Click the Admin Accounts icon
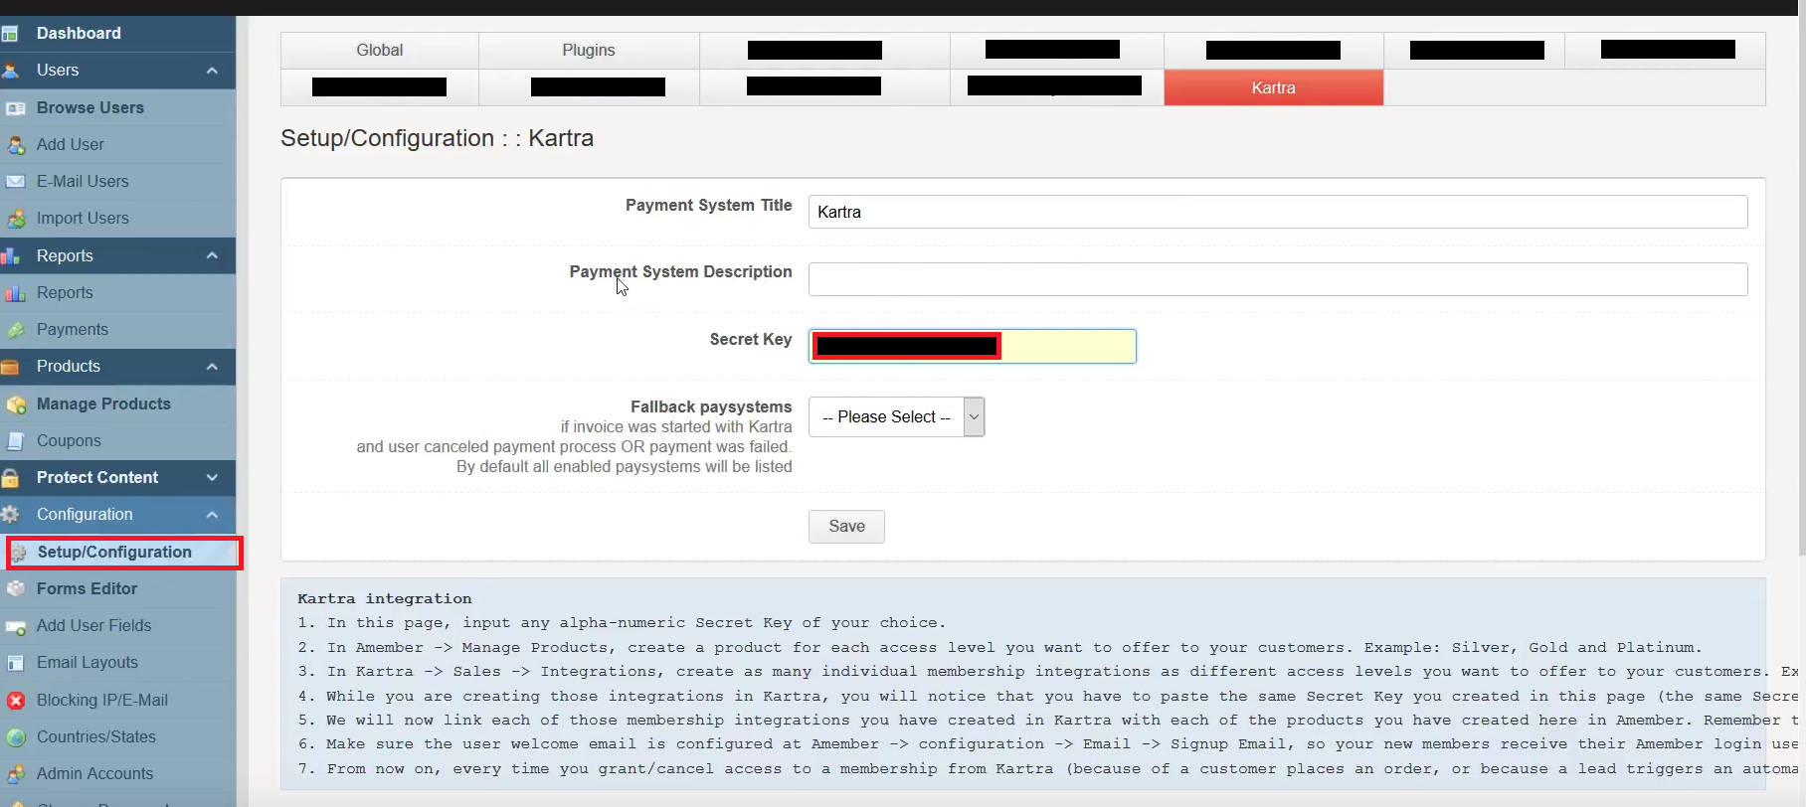The width and height of the screenshot is (1806, 807). click(x=15, y=774)
